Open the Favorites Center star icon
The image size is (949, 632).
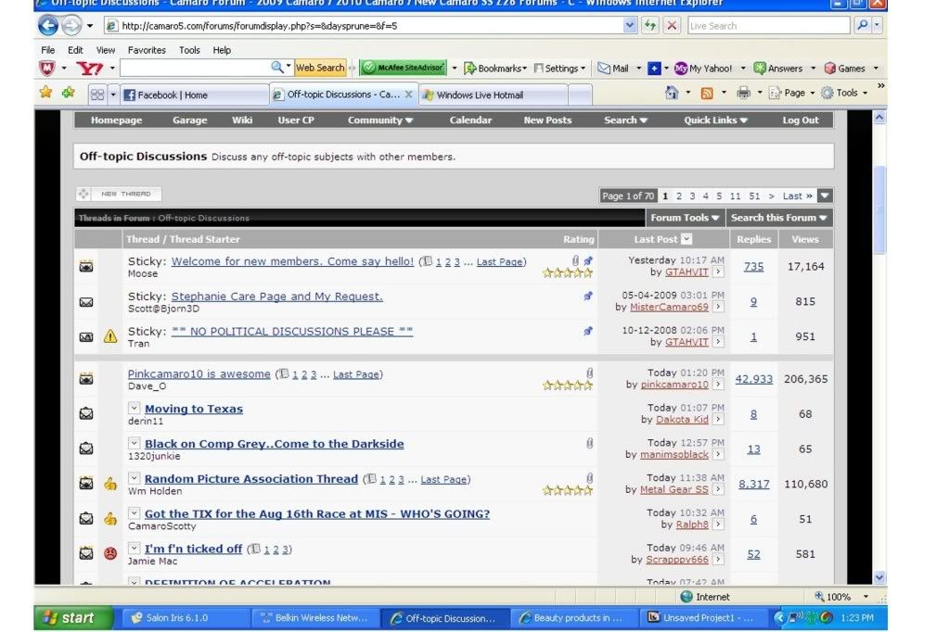click(x=45, y=93)
